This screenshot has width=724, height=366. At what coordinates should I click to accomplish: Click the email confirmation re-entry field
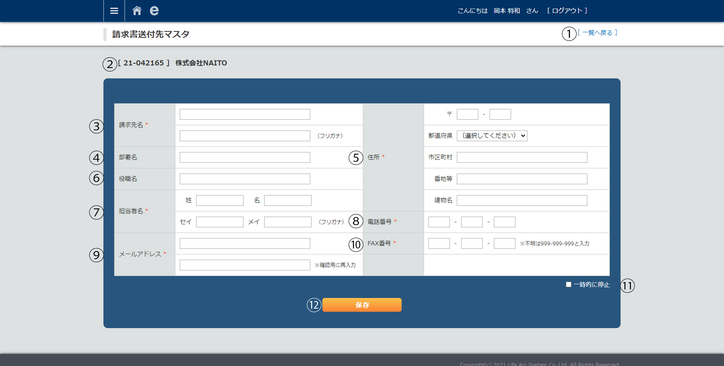245,265
